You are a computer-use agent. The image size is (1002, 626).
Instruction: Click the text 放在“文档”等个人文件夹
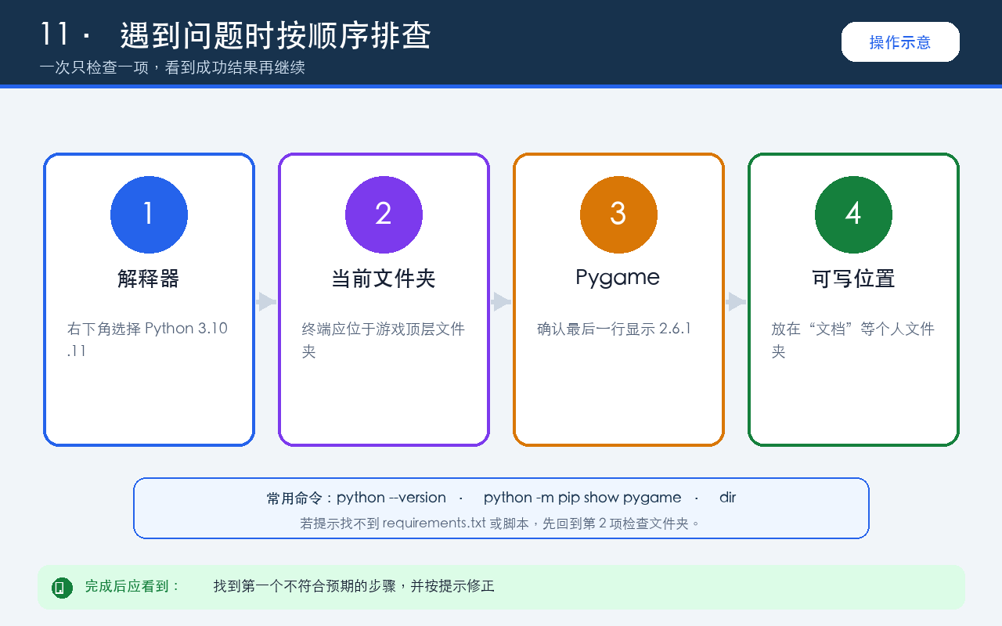(x=853, y=340)
